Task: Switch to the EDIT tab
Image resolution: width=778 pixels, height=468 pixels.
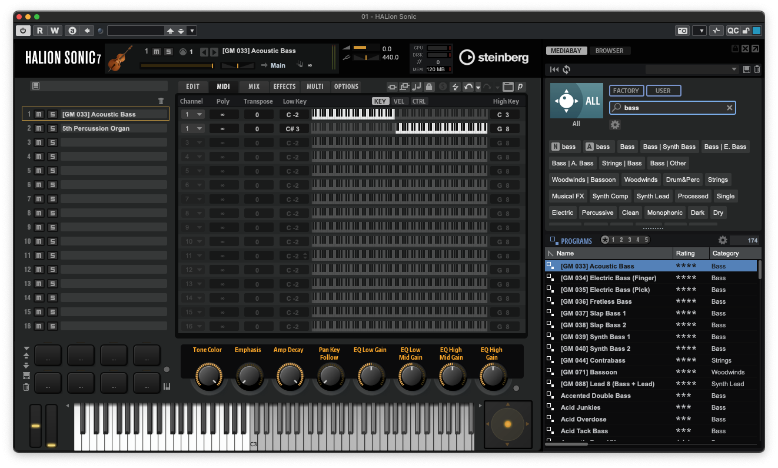Action: coord(193,87)
